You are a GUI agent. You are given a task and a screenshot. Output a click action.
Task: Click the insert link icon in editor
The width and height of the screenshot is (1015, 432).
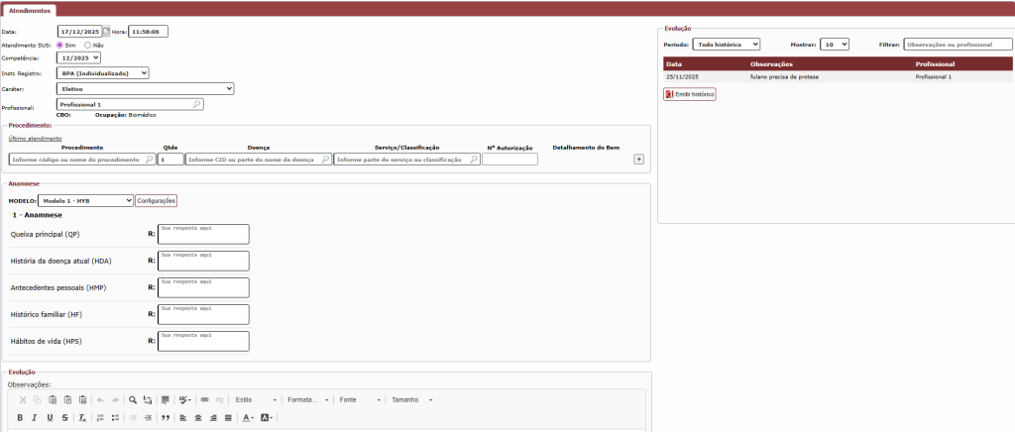point(204,399)
